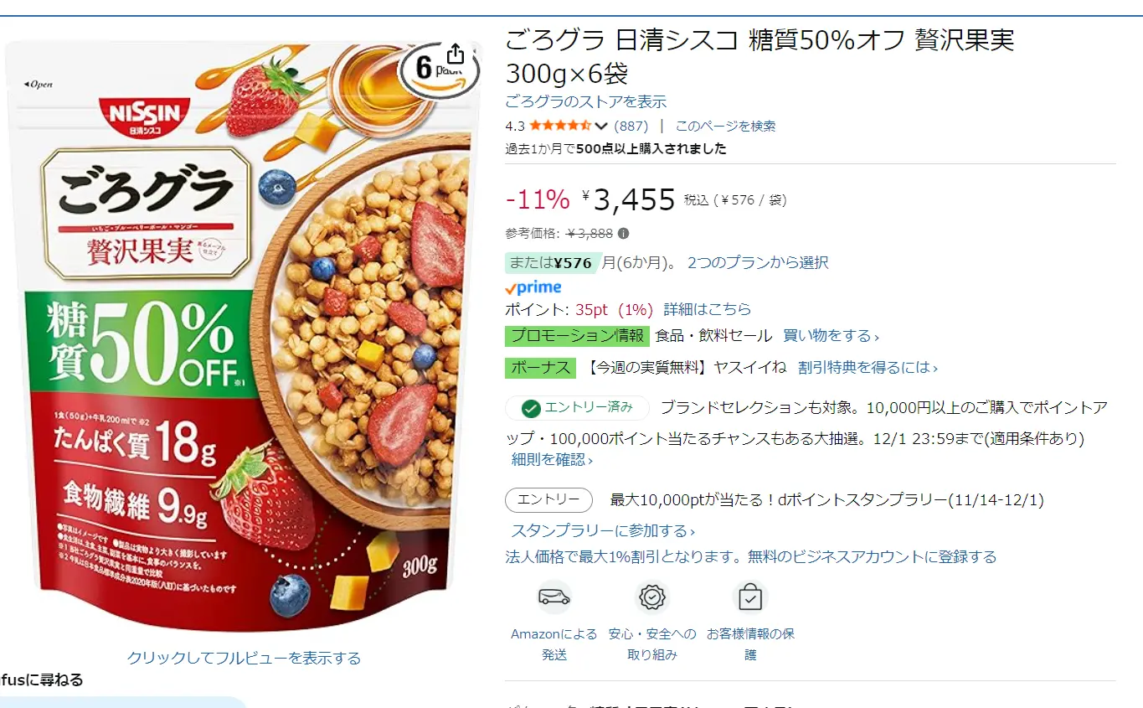Screen dimensions: 1143x708
Task: Click the product image for full view
Action: pyautogui.click(x=243, y=335)
